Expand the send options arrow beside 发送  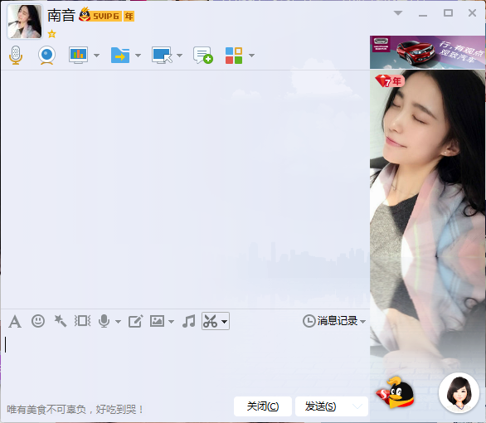pyautogui.click(x=357, y=406)
